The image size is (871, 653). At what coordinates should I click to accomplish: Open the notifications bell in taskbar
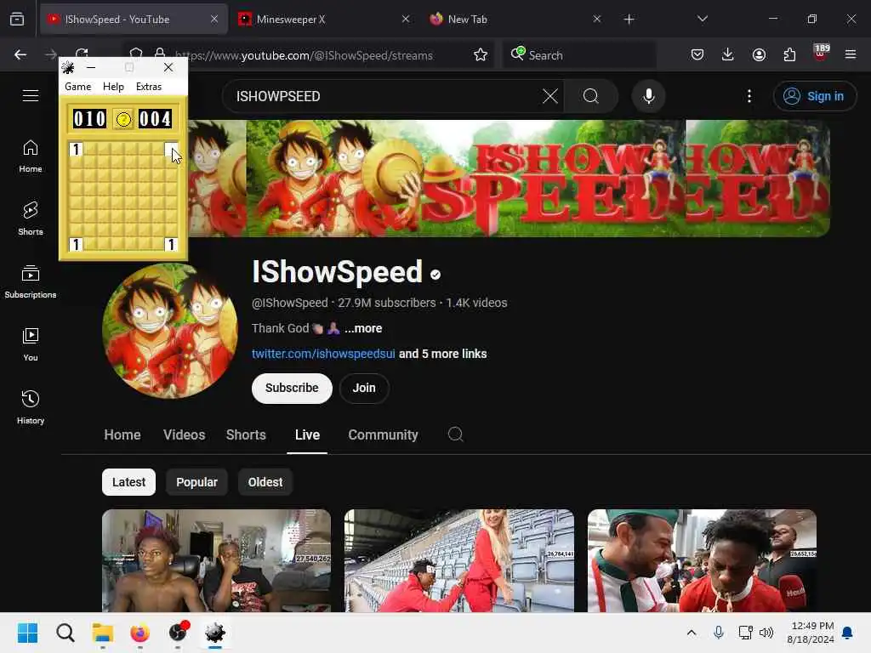tap(848, 633)
